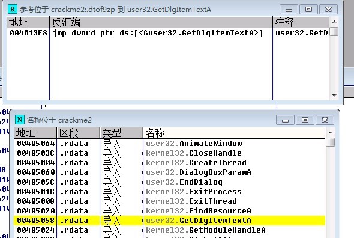The height and width of the screenshot is (238, 354).
Task: Minimize the references to GetDlgItemTextA window
Action: (x=289, y=10)
